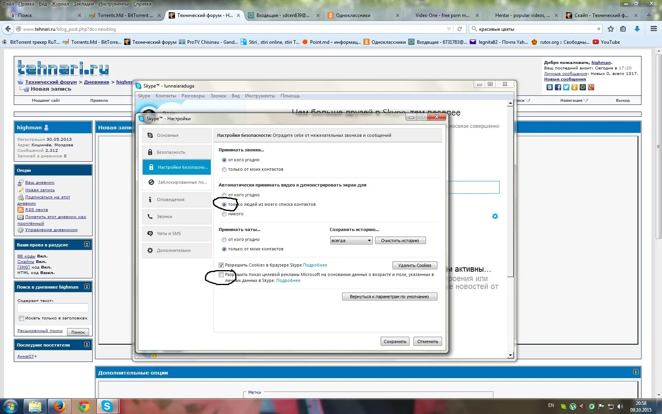Select chats only from my contacts

[x=224, y=249]
